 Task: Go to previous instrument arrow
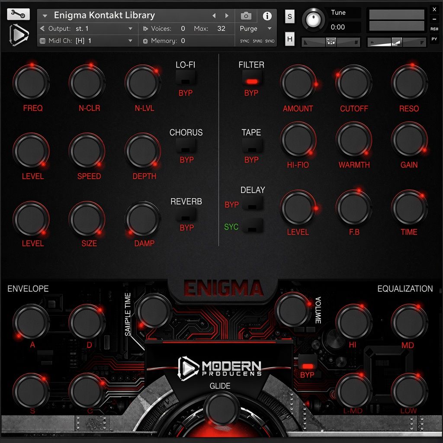pos(214,16)
